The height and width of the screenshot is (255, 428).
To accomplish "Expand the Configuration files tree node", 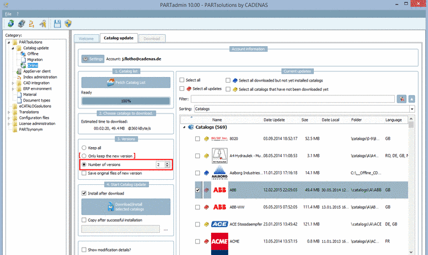I will coord(9,118).
